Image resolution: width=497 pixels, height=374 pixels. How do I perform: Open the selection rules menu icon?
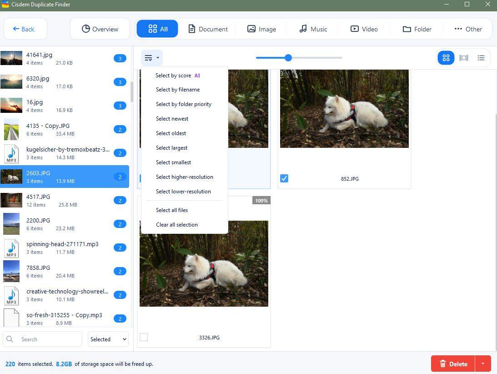152,58
